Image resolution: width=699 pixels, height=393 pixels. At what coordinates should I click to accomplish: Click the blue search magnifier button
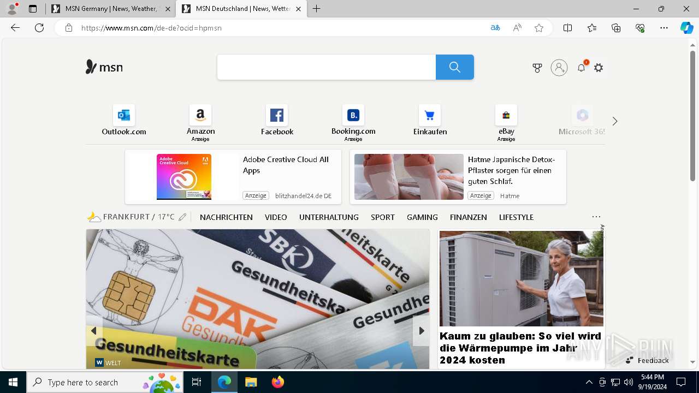(x=455, y=67)
